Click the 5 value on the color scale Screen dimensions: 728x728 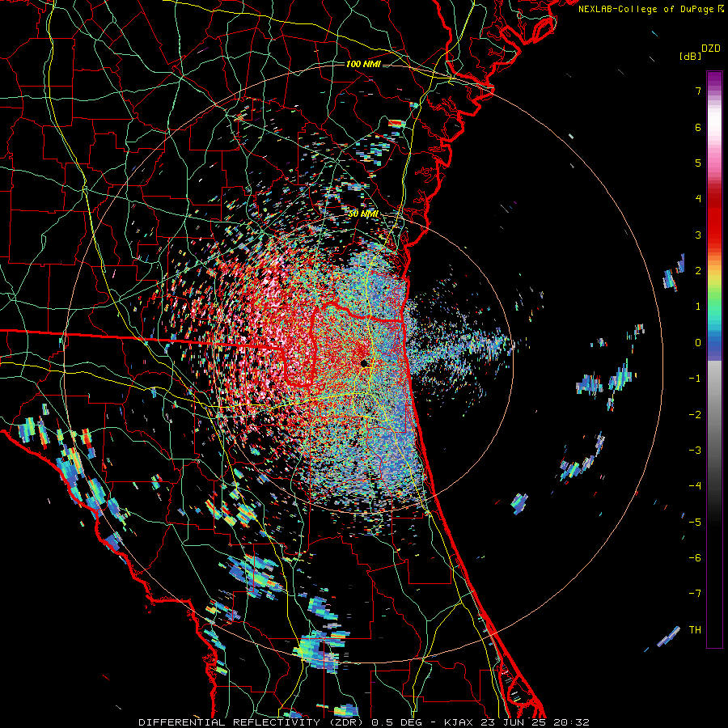pyautogui.click(x=698, y=163)
